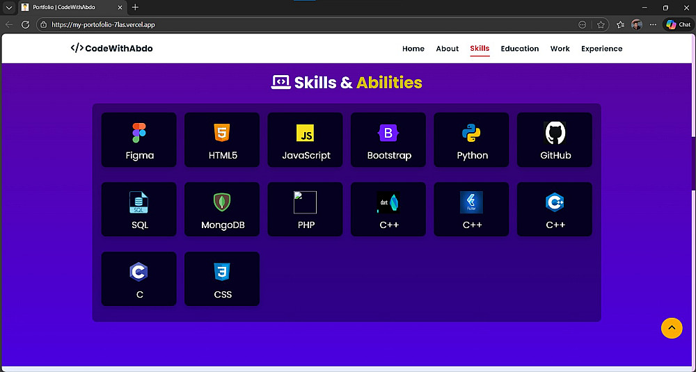The image size is (696, 372).
Task: Click the code brackets logo icon
Action: [x=77, y=48]
